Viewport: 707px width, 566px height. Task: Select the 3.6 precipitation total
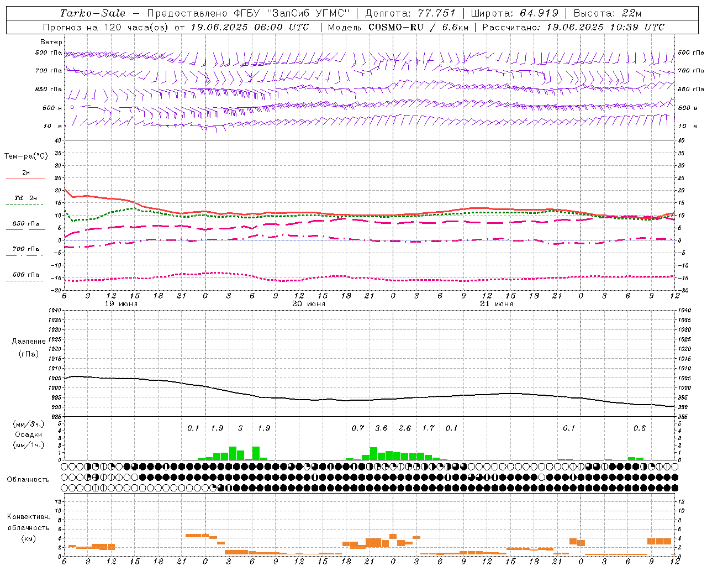[x=381, y=428]
